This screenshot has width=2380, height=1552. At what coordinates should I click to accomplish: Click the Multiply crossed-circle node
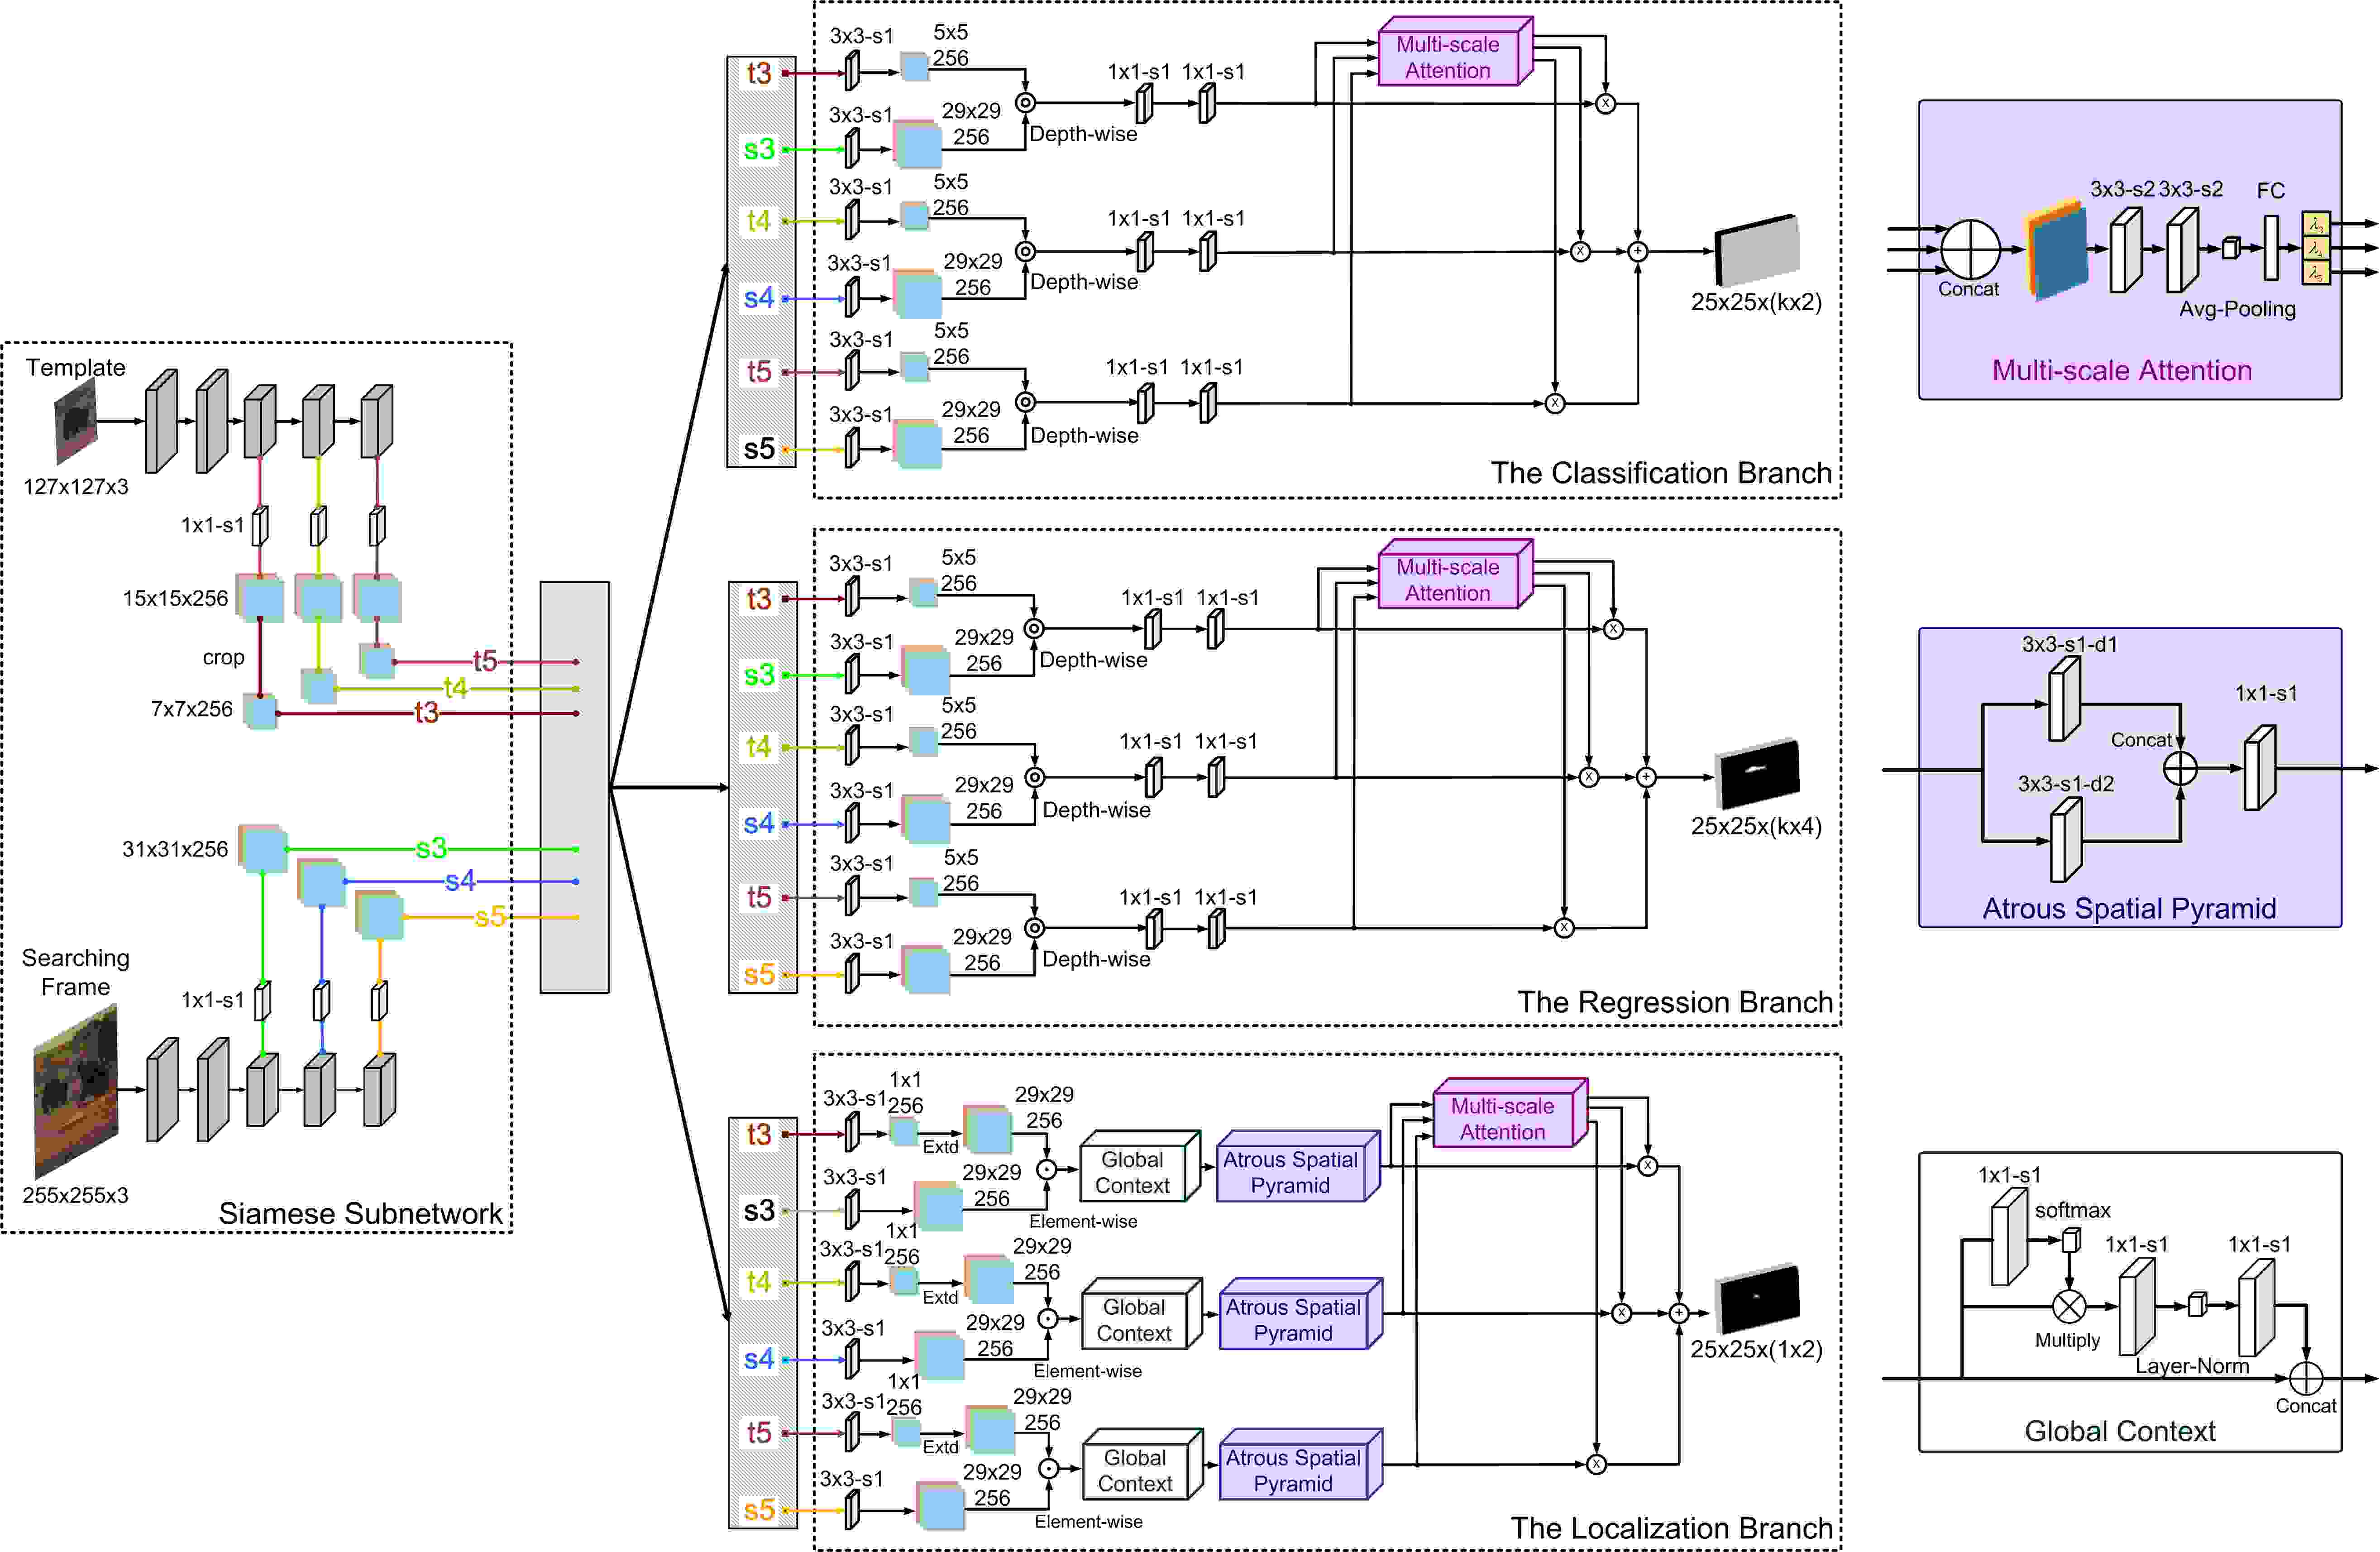(x=2069, y=1307)
